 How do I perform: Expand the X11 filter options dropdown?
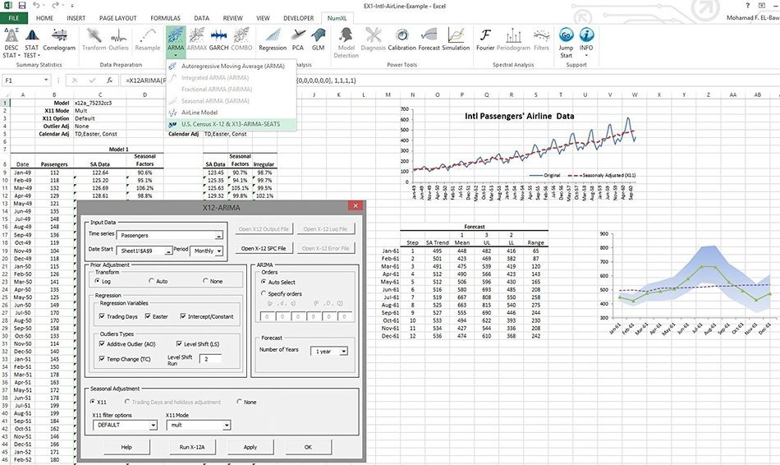click(x=154, y=426)
